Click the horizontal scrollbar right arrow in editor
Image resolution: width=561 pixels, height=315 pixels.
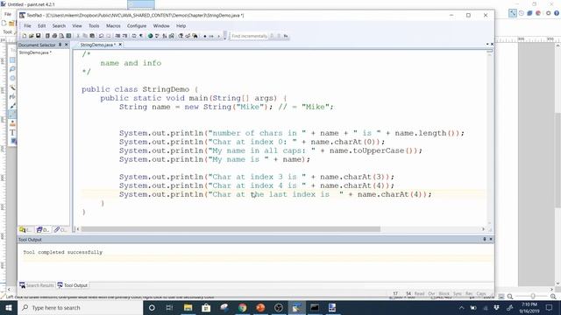tap(483, 229)
